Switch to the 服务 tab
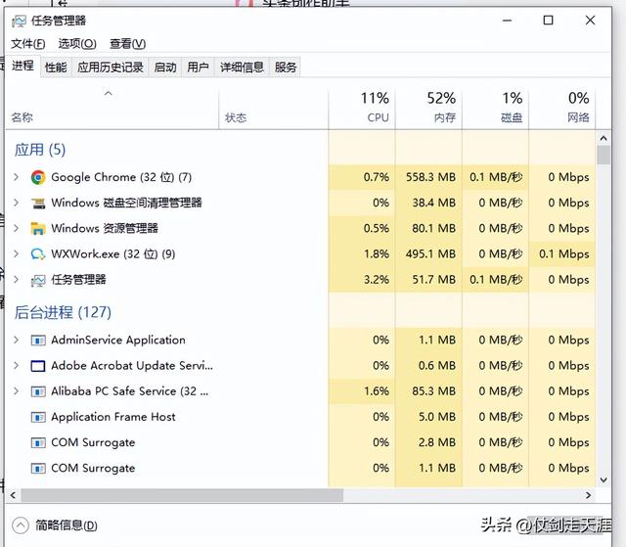This screenshot has width=626, height=547. pos(286,68)
